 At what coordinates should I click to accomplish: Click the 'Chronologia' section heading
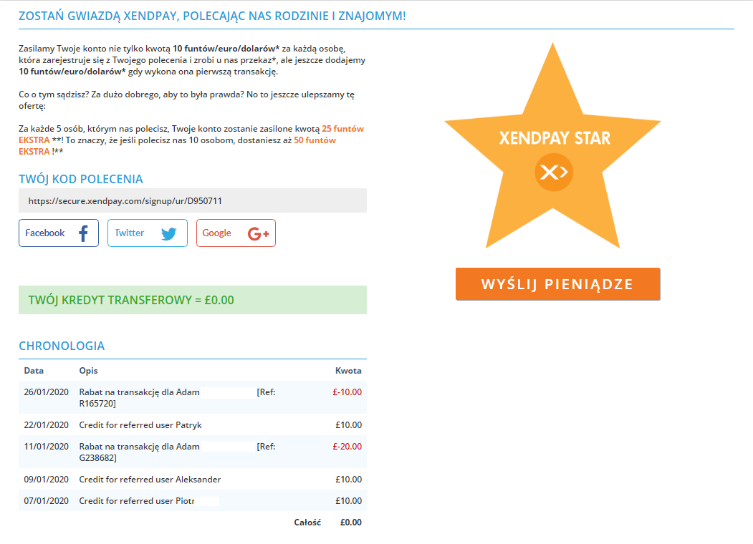click(62, 346)
